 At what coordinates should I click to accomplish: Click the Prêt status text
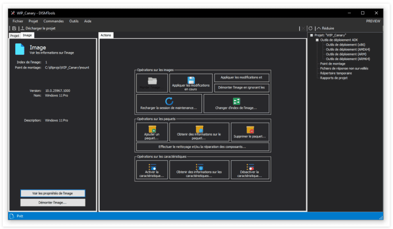point(20,216)
